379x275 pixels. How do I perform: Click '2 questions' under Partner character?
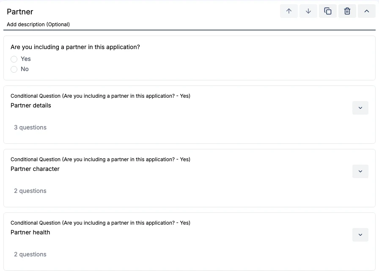click(30, 191)
